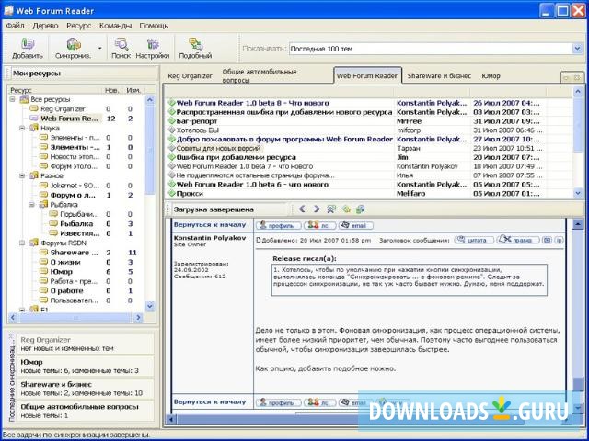This screenshot has height=441, width=589.
Task: Switch to the Юмор tab
Action: pyautogui.click(x=491, y=75)
